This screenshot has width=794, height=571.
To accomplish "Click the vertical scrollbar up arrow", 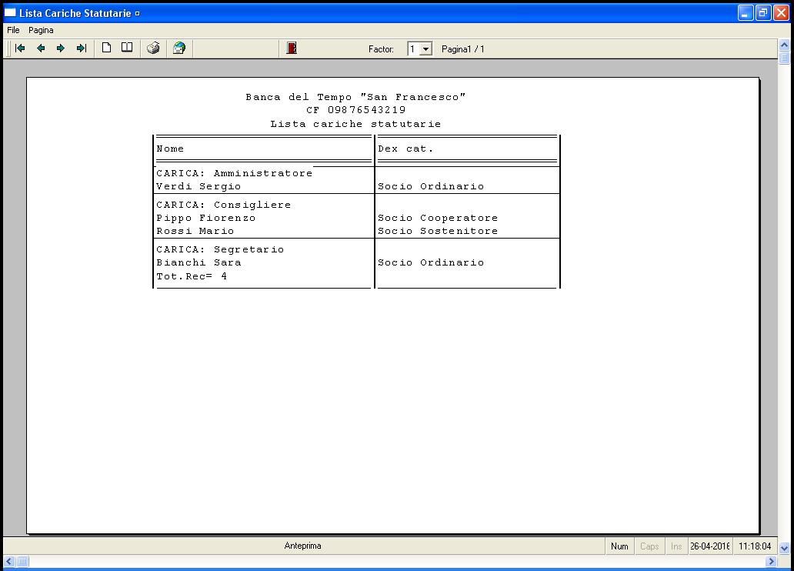I will [784, 45].
